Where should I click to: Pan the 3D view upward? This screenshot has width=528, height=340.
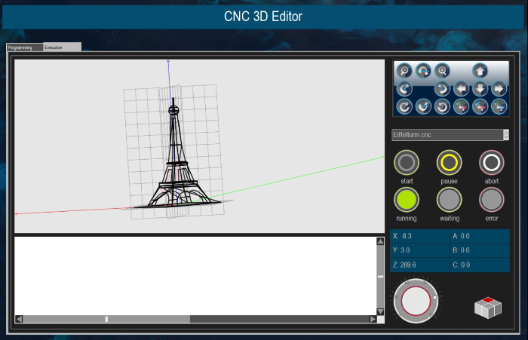(x=480, y=71)
